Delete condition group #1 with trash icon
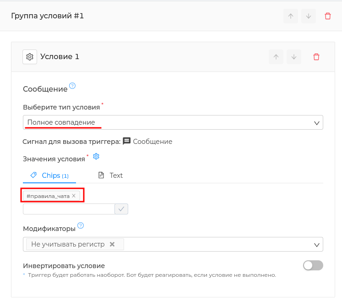This screenshot has height=302, width=342. [x=328, y=16]
